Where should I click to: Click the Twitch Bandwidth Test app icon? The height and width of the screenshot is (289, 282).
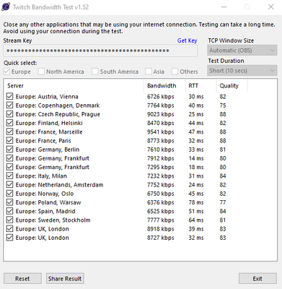point(6,7)
